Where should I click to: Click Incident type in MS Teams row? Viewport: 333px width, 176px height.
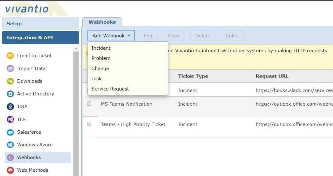pyautogui.click(x=188, y=104)
